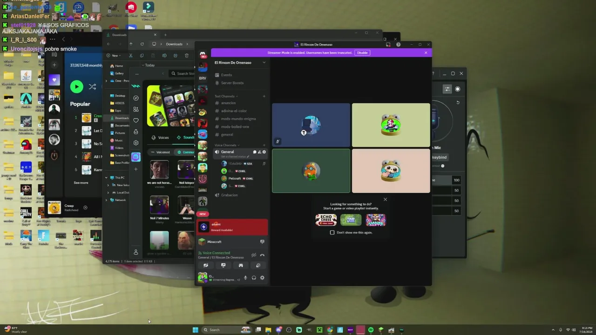Open Discord help question-mark icon in title bar

398,45
